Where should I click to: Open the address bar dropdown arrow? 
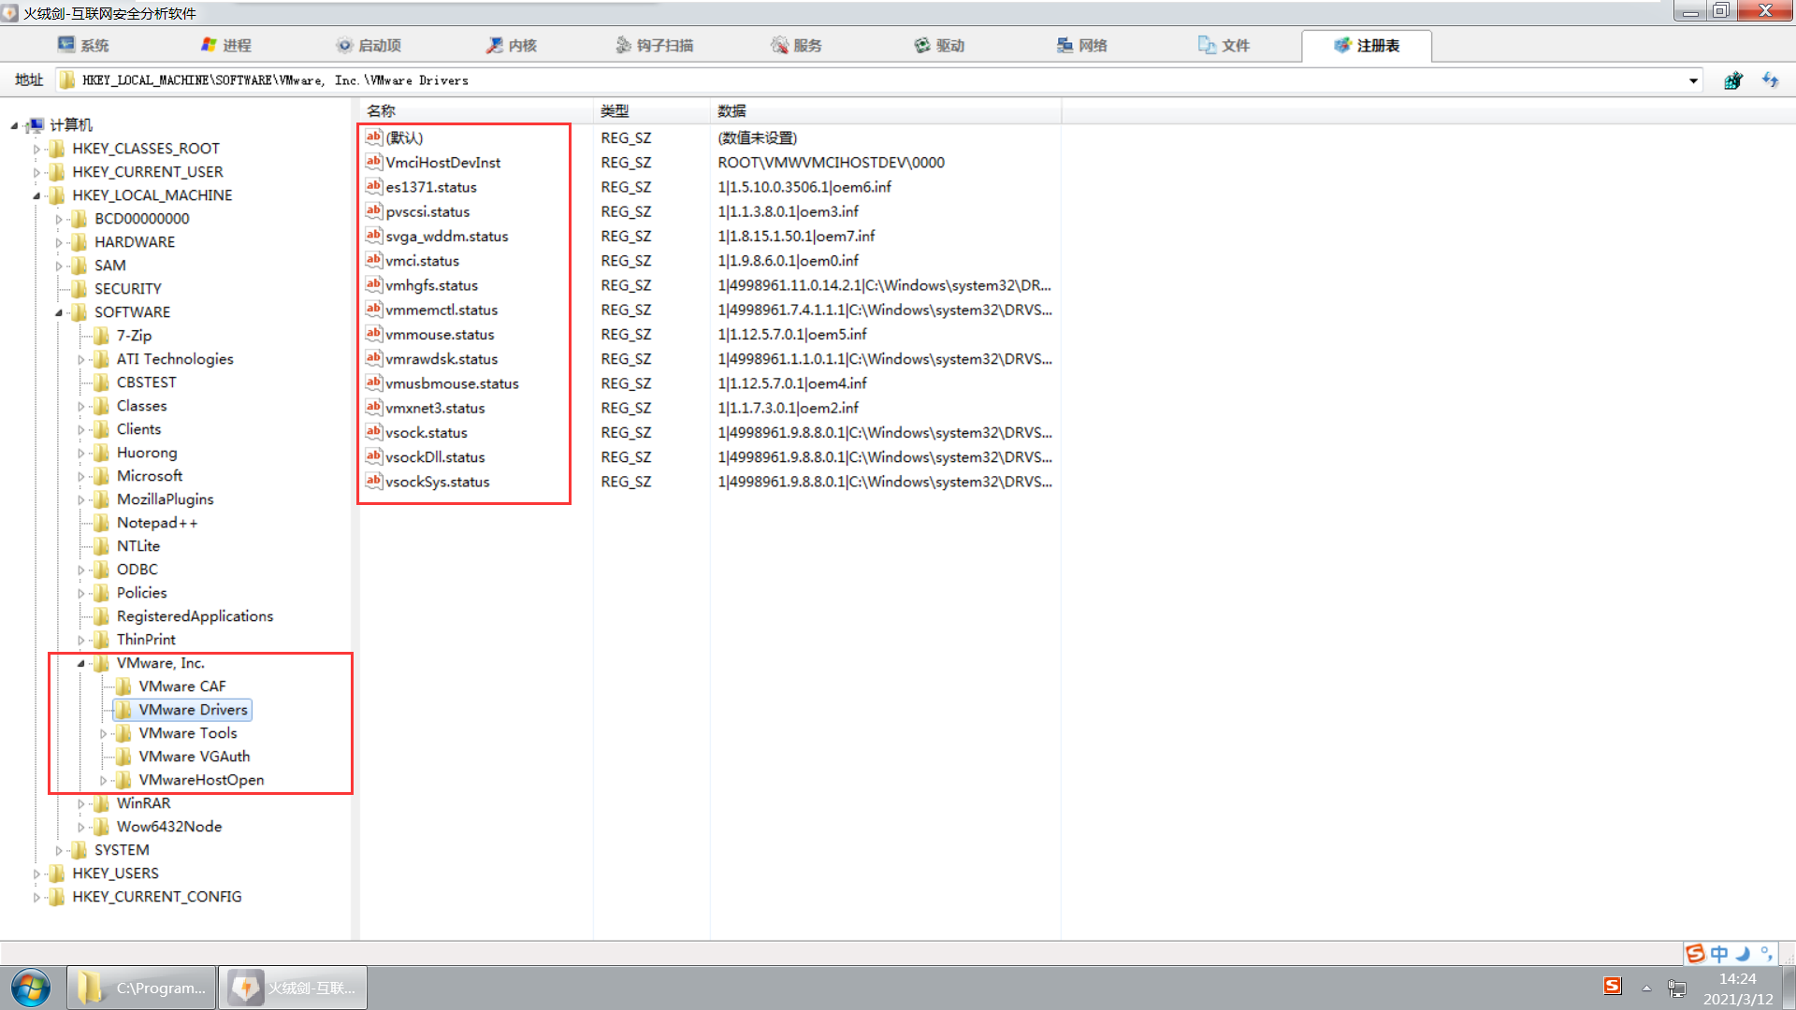(x=1693, y=80)
